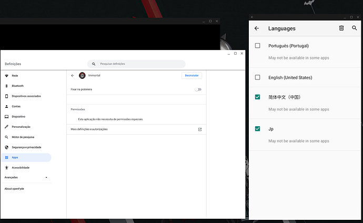The width and height of the screenshot is (363, 223).
Task: Click the search magnifier in Definições
Action: click(x=94, y=64)
